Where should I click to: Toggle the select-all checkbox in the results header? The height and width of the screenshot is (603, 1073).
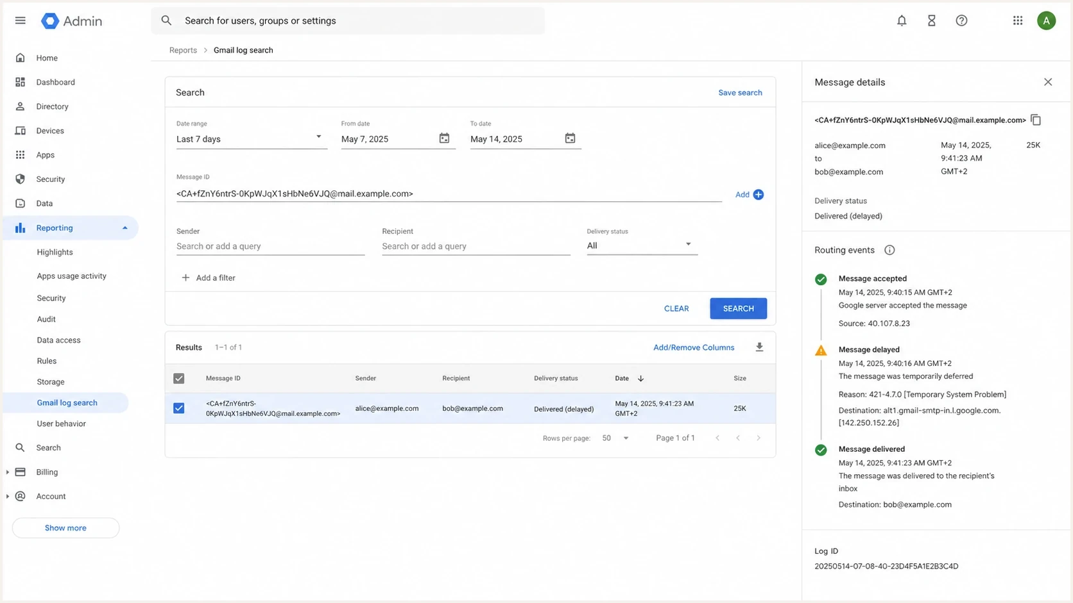[x=179, y=378]
